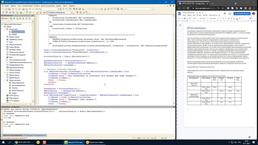Screen dimensions: 258x145
Task: Open Google Docs home icon
Action: click(x=179, y=13)
